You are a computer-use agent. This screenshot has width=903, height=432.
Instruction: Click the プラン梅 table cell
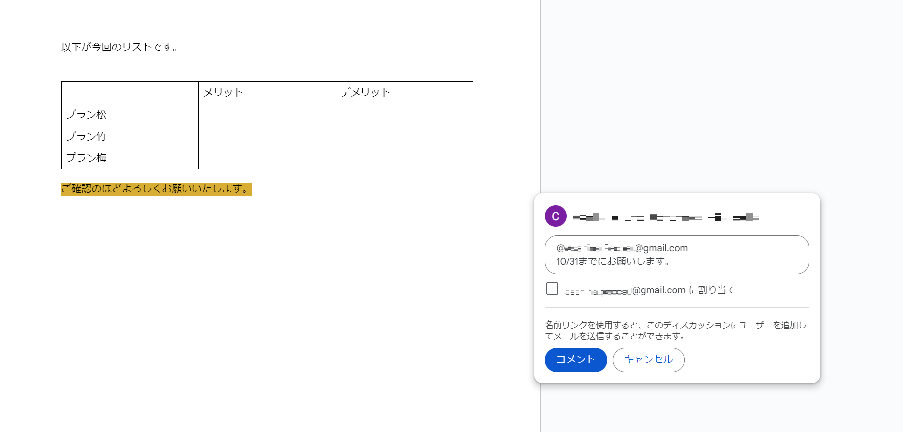coord(130,158)
